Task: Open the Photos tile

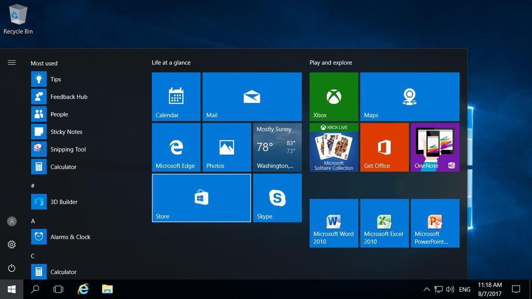Action: click(227, 147)
